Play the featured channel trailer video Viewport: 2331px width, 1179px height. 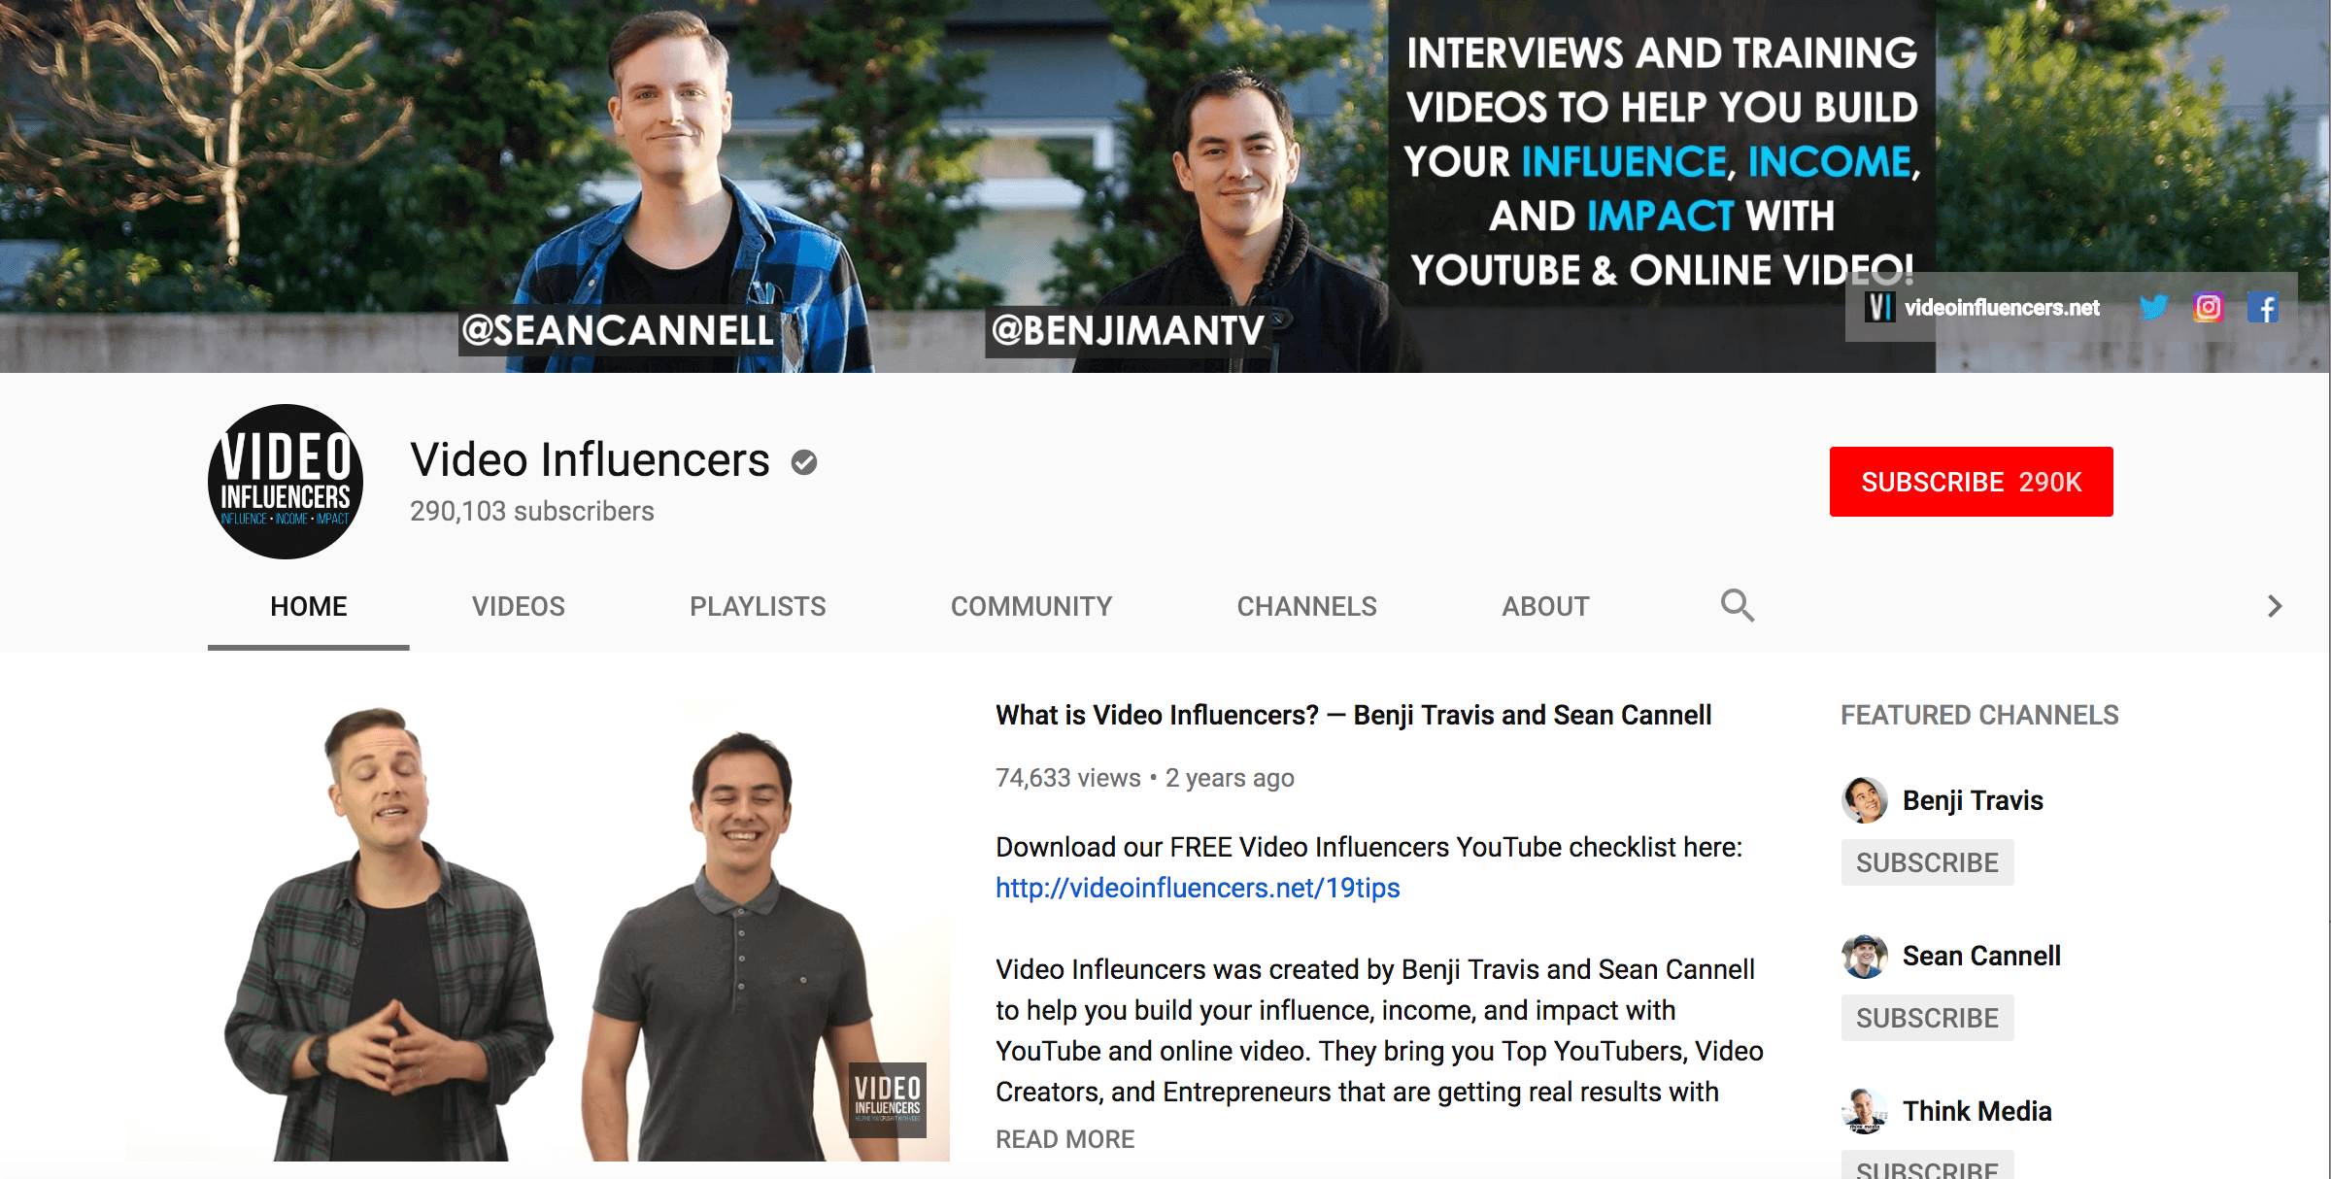(538, 930)
